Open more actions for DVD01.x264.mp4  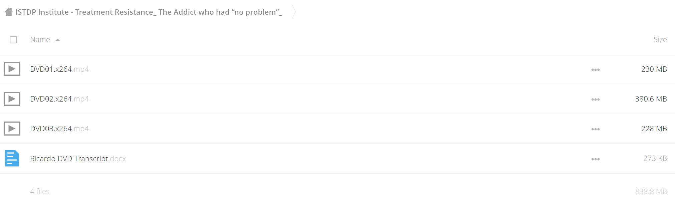pyautogui.click(x=595, y=70)
